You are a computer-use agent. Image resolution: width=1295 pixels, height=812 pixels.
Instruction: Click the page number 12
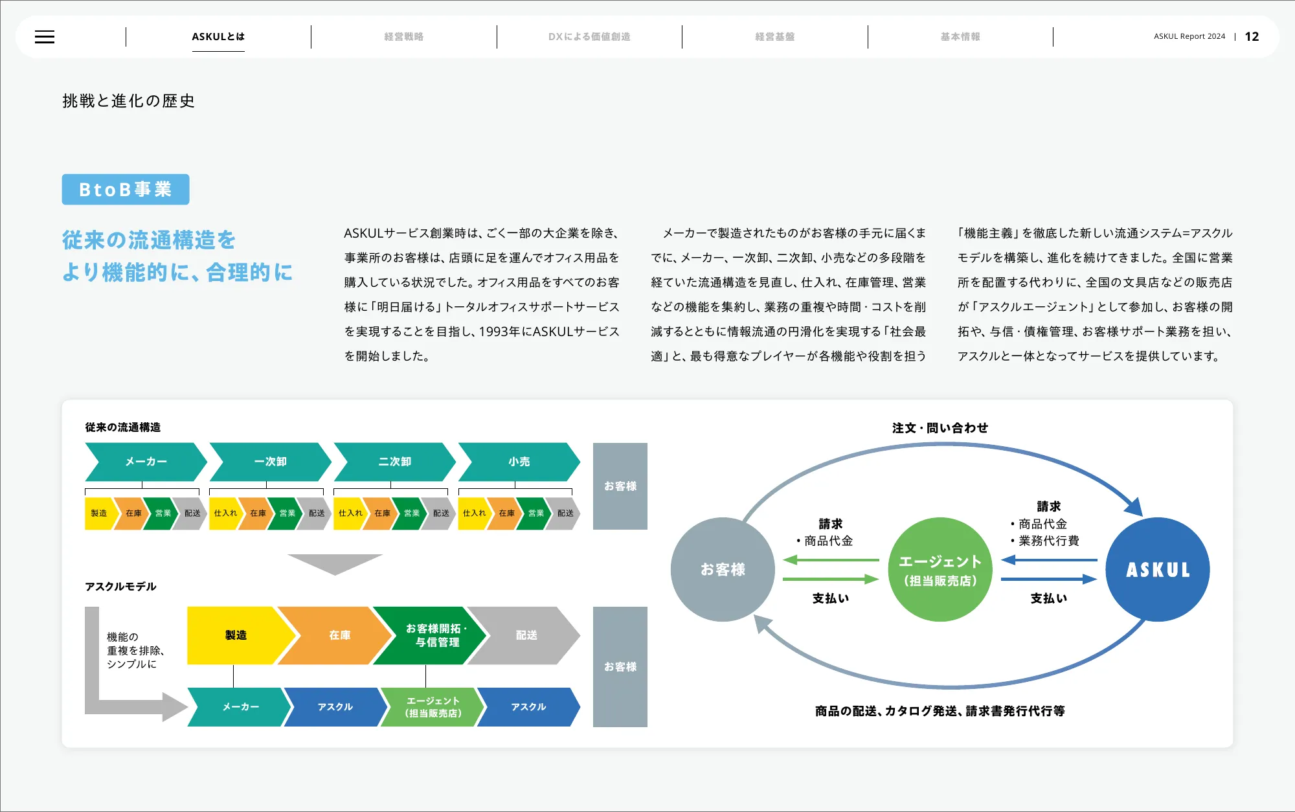tap(1252, 37)
